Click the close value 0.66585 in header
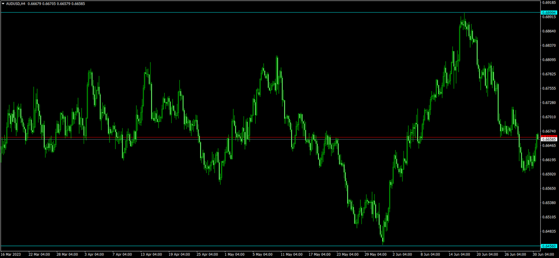The height and width of the screenshot is (258, 559). (x=78, y=3)
